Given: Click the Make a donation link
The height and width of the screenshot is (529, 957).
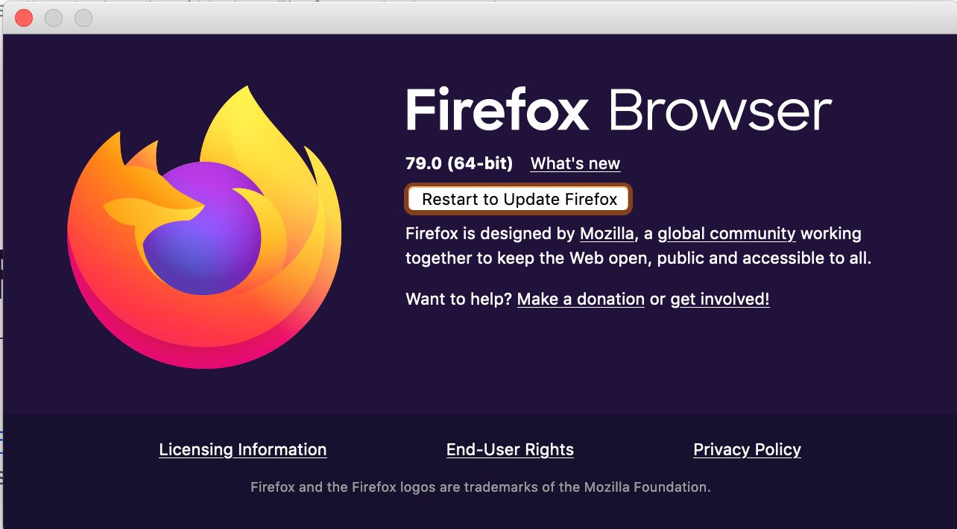Looking at the screenshot, I should pos(581,299).
